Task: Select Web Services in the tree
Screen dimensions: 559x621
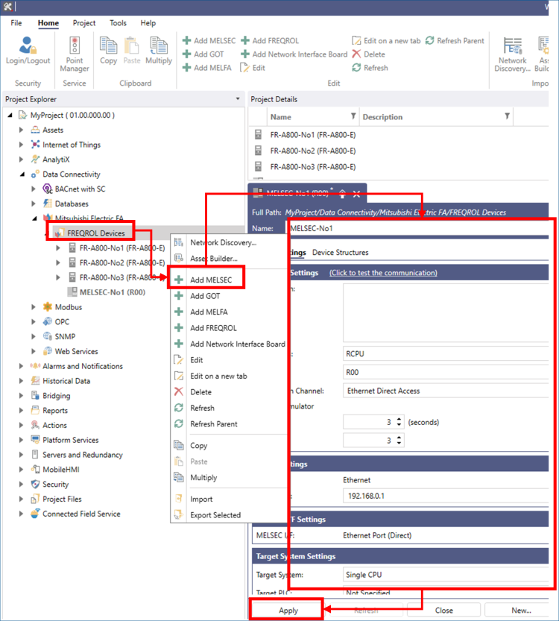Action: pyautogui.click(x=77, y=351)
